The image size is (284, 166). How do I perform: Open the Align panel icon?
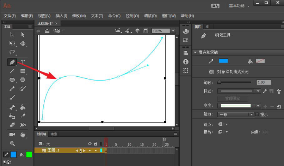click(186, 53)
